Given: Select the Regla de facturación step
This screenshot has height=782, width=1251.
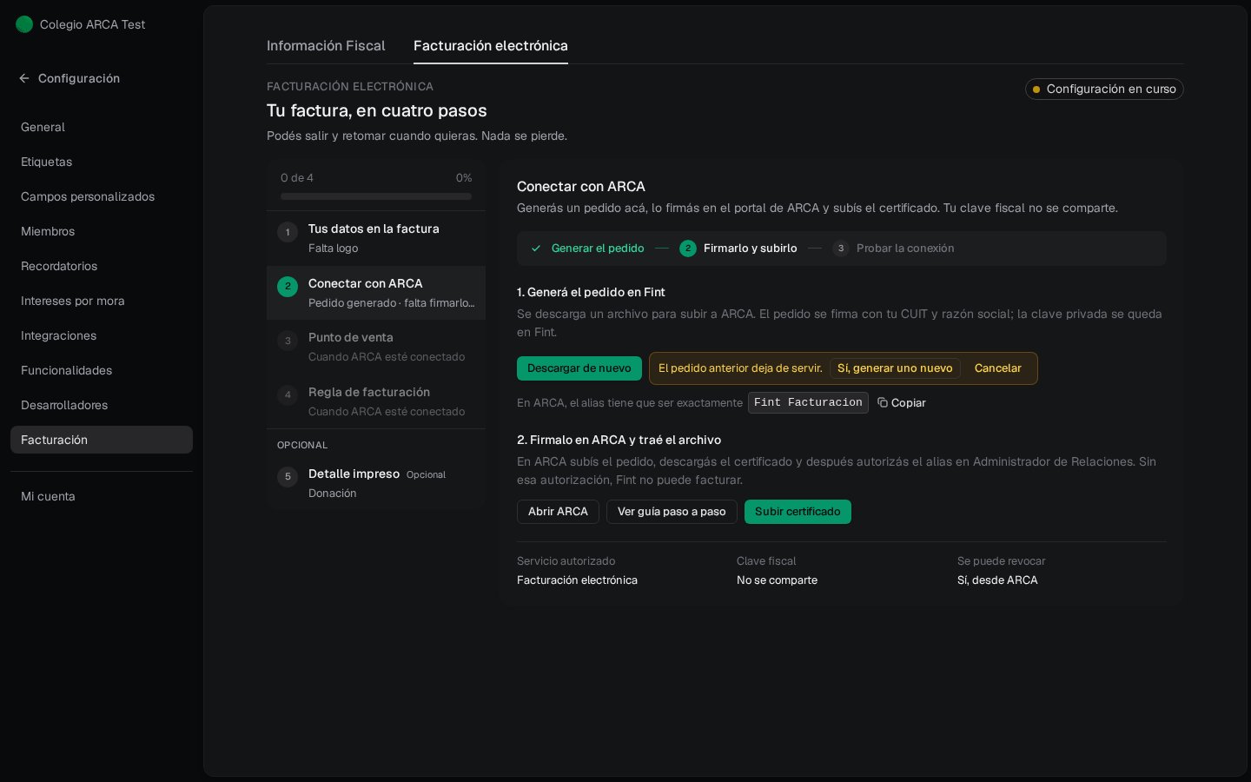Looking at the screenshot, I should point(376,401).
